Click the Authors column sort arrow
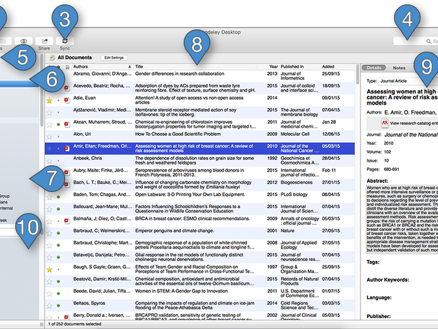The image size is (438, 329). tap(129, 67)
